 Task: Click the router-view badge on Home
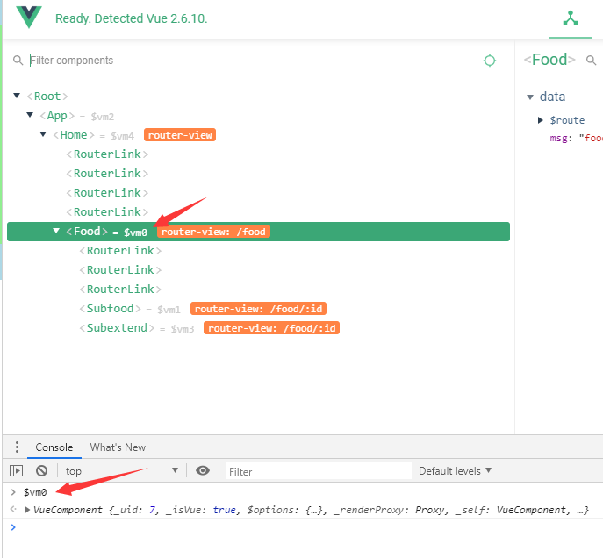[180, 135]
